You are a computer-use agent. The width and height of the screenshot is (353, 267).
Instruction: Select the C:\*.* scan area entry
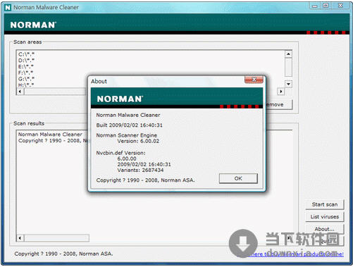[x=26, y=54]
